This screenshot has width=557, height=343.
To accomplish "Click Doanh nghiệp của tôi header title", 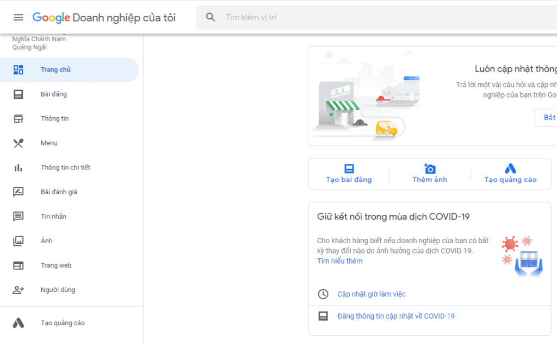I will click(x=124, y=18).
